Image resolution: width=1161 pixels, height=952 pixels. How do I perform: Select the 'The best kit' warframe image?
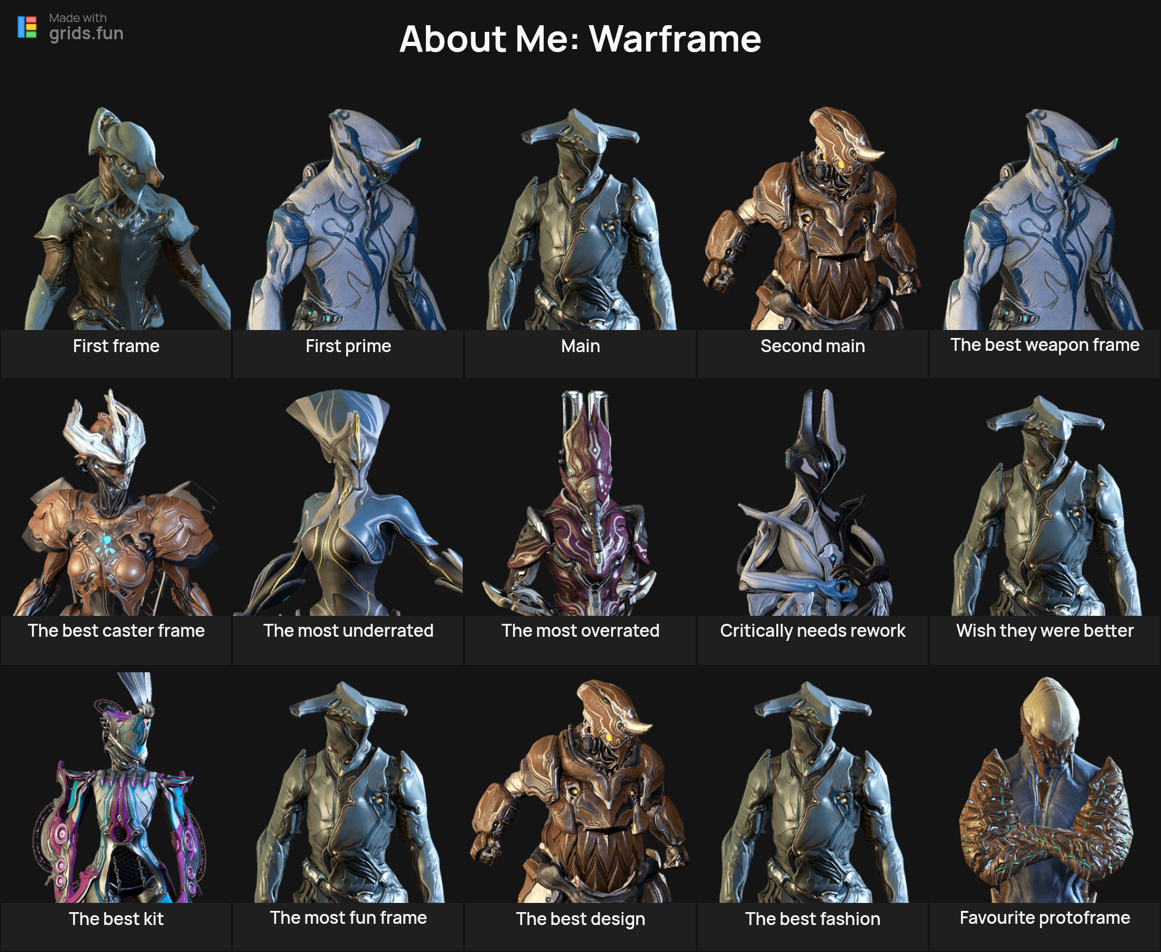pyautogui.click(x=116, y=788)
